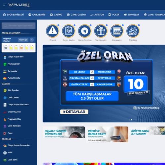The image size is (165, 165).
Task: Click the Dünya Kupası Turnuvaları icon
Action: tap(5, 146)
